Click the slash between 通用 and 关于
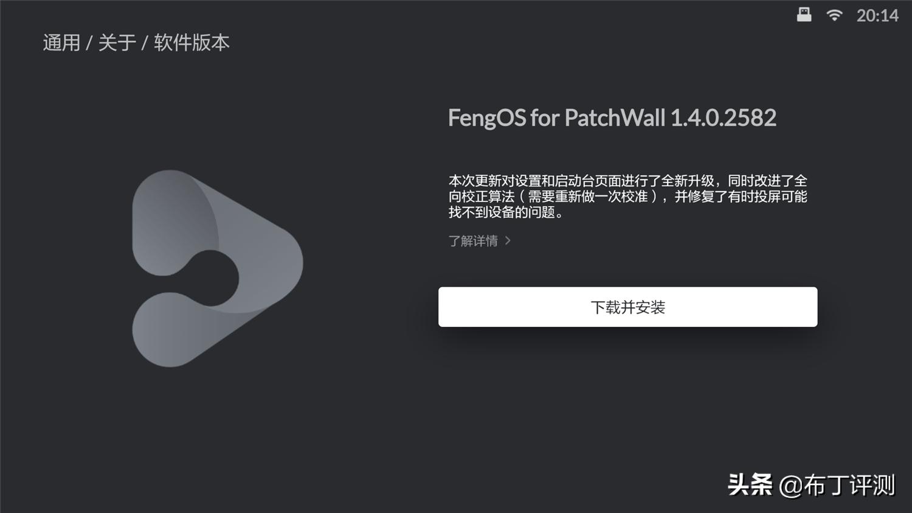Screen dimensions: 912x513 point(89,43)
